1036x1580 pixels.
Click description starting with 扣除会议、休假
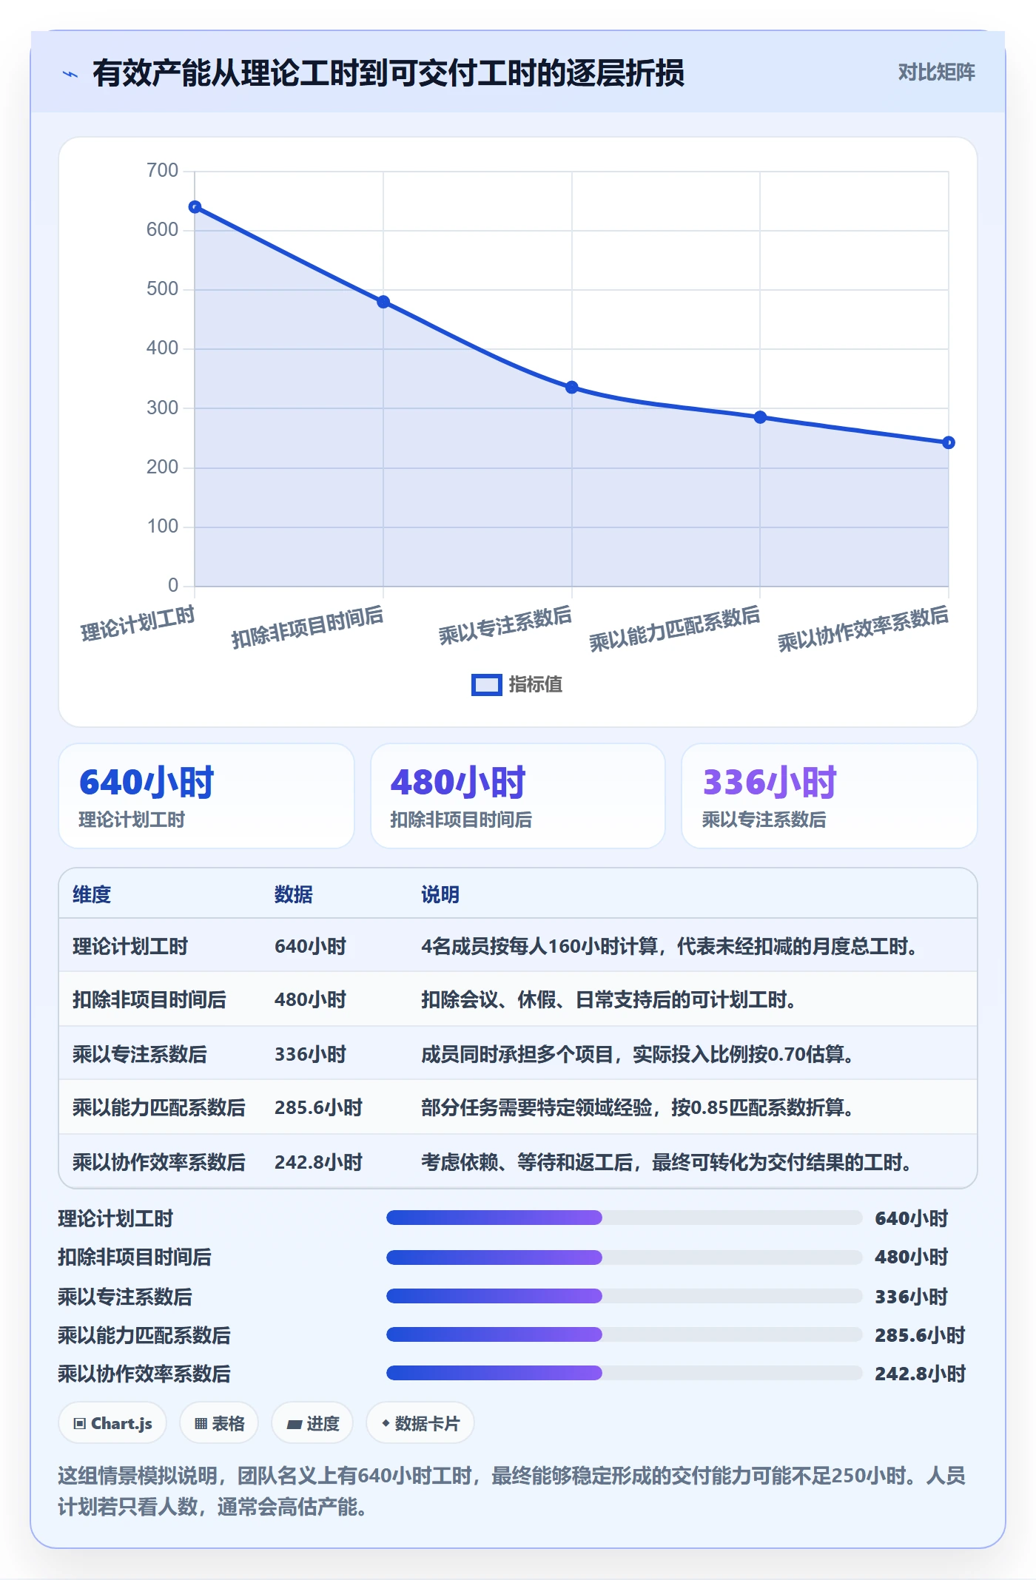pos(609,999)
